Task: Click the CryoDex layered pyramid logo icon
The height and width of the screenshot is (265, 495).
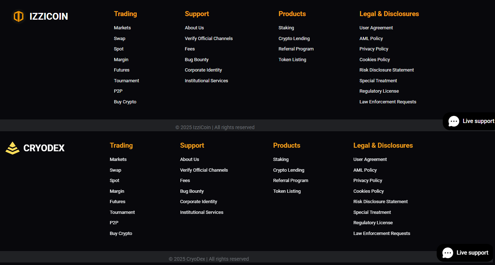Action: (x=13, y=148)
